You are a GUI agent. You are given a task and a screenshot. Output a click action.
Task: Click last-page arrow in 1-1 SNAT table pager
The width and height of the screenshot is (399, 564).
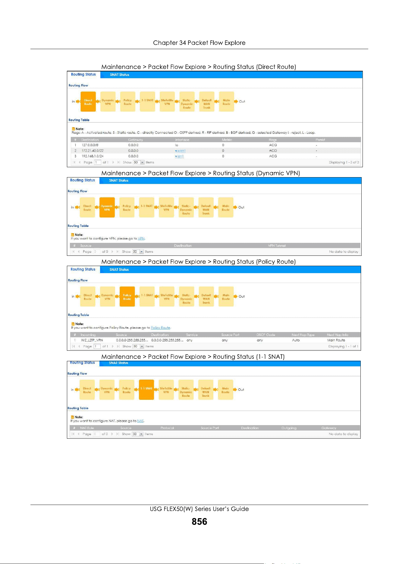tap(118, 434)
